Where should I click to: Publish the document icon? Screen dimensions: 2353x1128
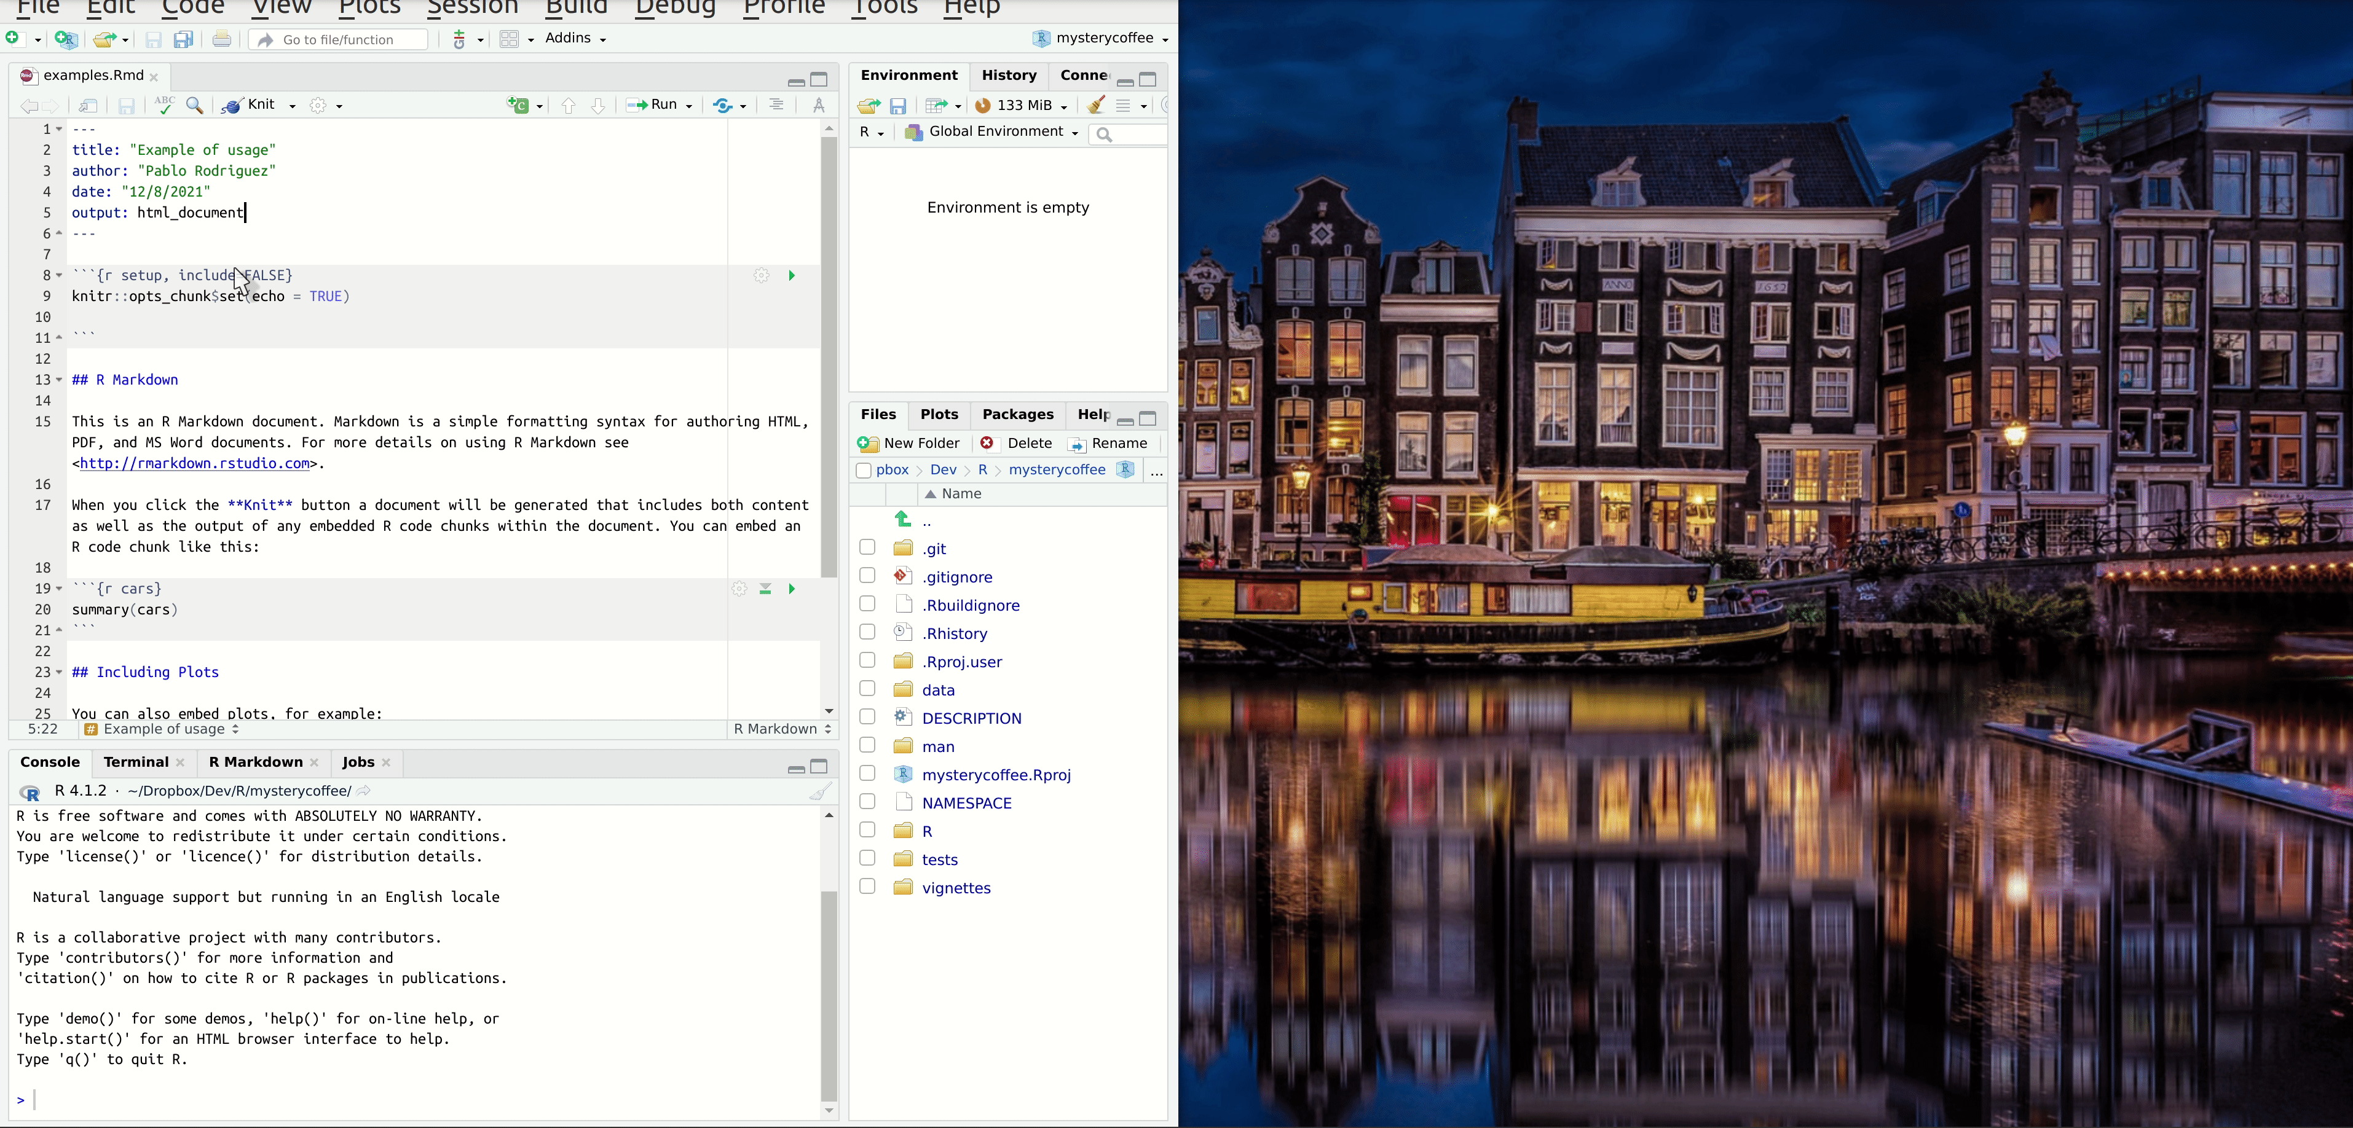click(723, 106)
